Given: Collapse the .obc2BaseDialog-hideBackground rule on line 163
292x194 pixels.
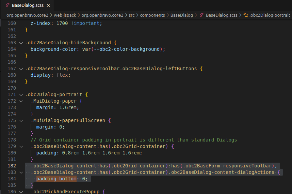Looking at the screenshot, I should coord(21,43).
